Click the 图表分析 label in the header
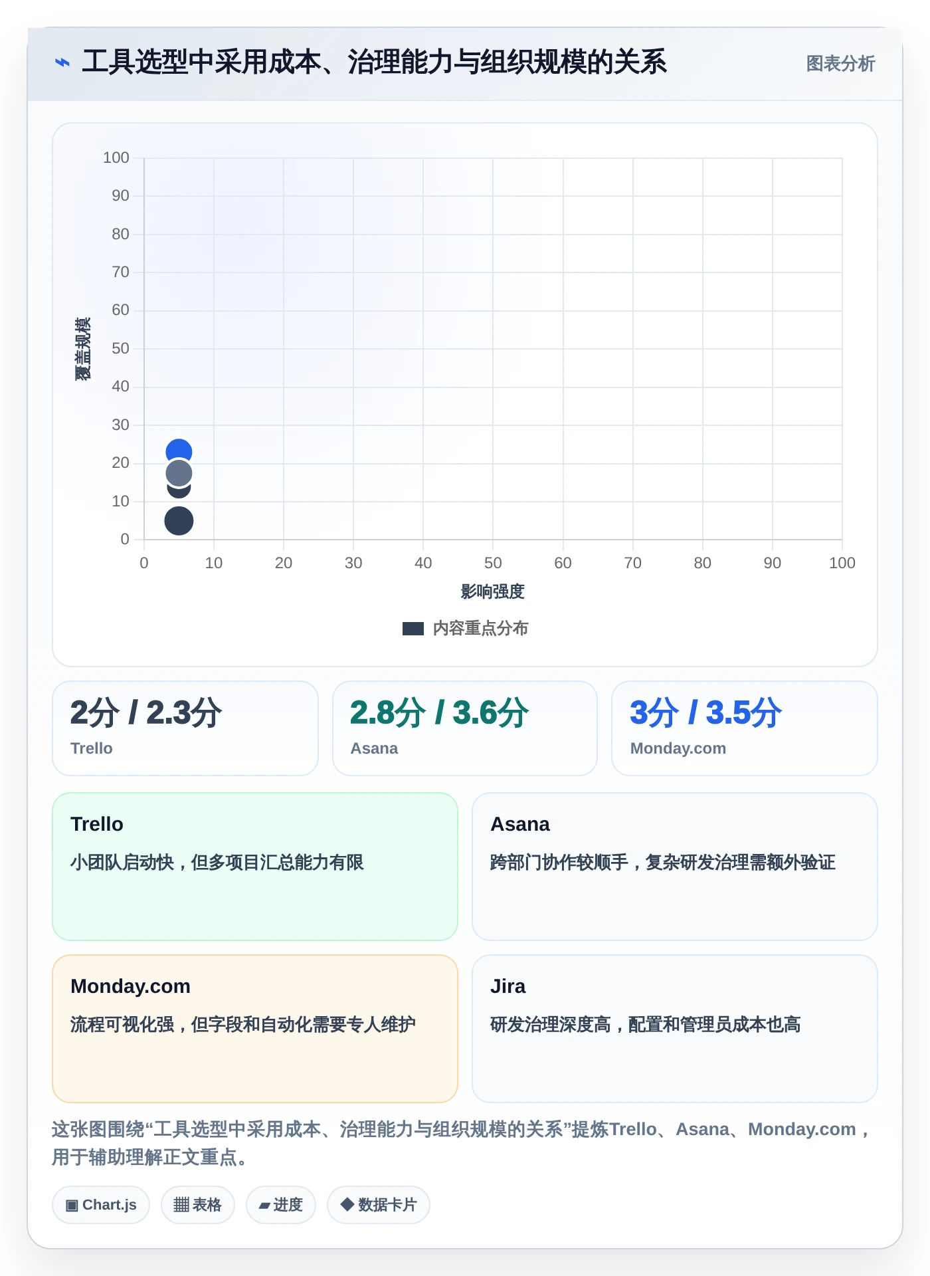This screenshot has height=1276, width=930. point(840,64)
